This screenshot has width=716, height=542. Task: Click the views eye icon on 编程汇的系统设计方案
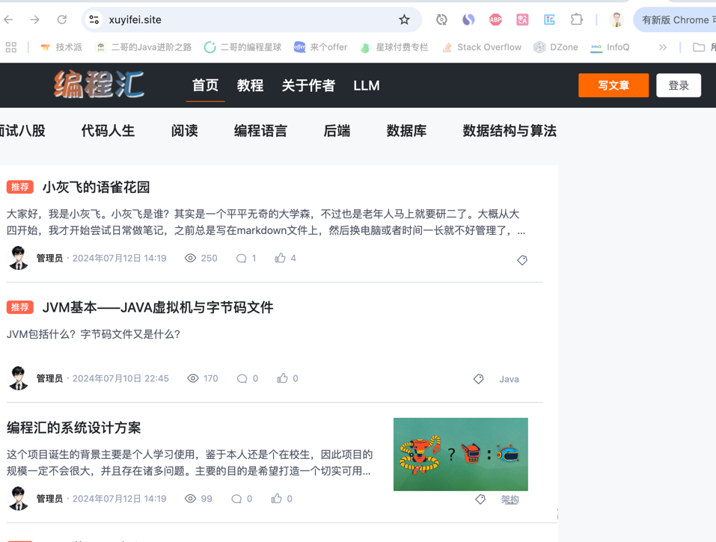click(190, 499)
